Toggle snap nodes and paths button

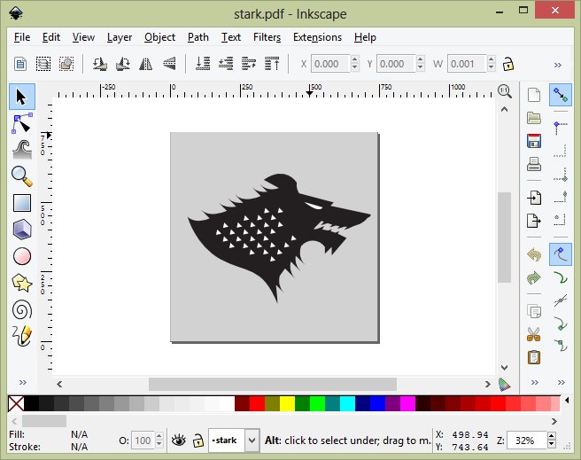pos(561,254)
